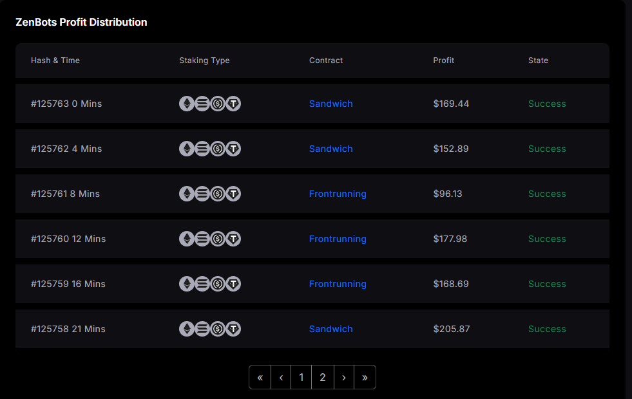Click the Tether icon in row #125762
Image resolution: width=632 pixels, height=399 pixels.
(x=233, y=149)
